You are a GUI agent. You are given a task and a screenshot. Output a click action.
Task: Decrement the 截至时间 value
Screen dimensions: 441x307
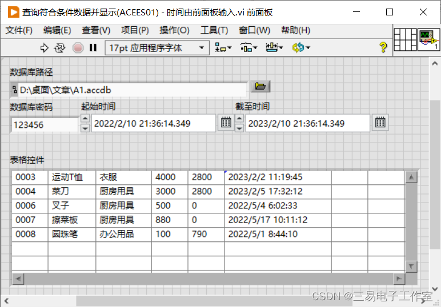coord(239,128)
